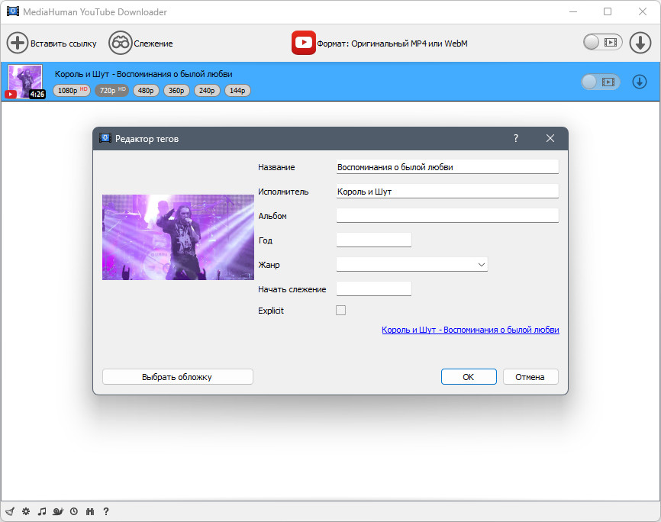This screenshot has height=522, width=661.
Task: Click Отмена to cancel editing
Action: (530, 376)
